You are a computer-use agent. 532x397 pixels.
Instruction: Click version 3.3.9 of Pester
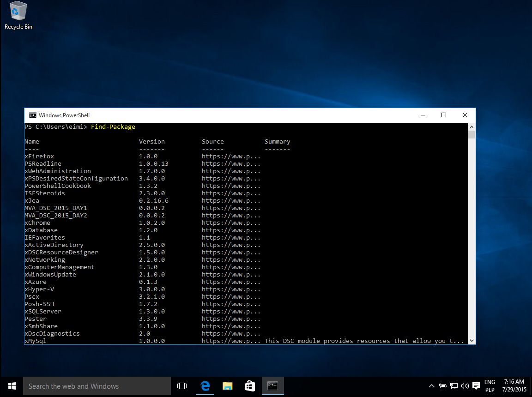148,319
